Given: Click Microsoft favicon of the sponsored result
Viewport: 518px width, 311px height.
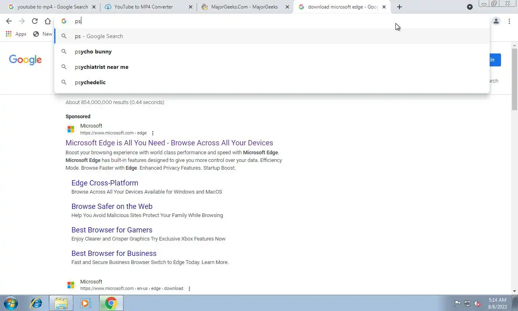Looking at the screenshot, I should [71, 129].
